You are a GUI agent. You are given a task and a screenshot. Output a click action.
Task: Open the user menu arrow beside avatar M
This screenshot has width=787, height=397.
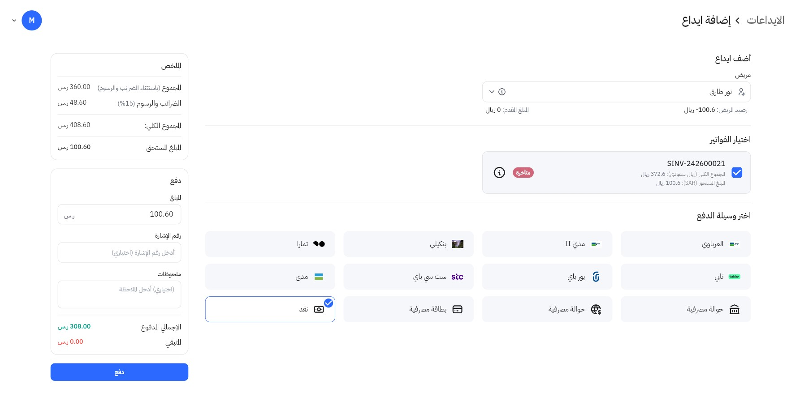click(x=14, y=21)
